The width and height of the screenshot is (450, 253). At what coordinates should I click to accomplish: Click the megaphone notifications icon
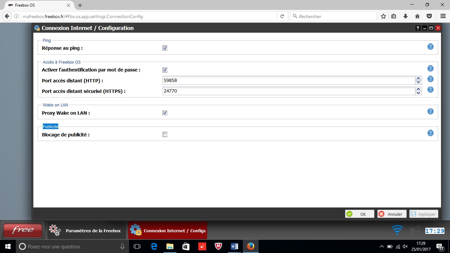click(415, 230)
